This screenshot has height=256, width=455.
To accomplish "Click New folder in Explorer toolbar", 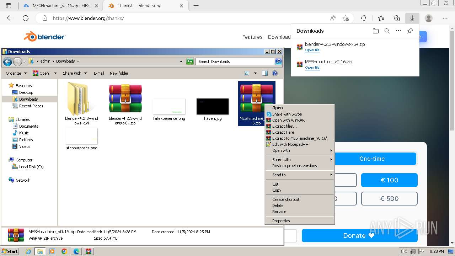I will [x=119, y=73].
